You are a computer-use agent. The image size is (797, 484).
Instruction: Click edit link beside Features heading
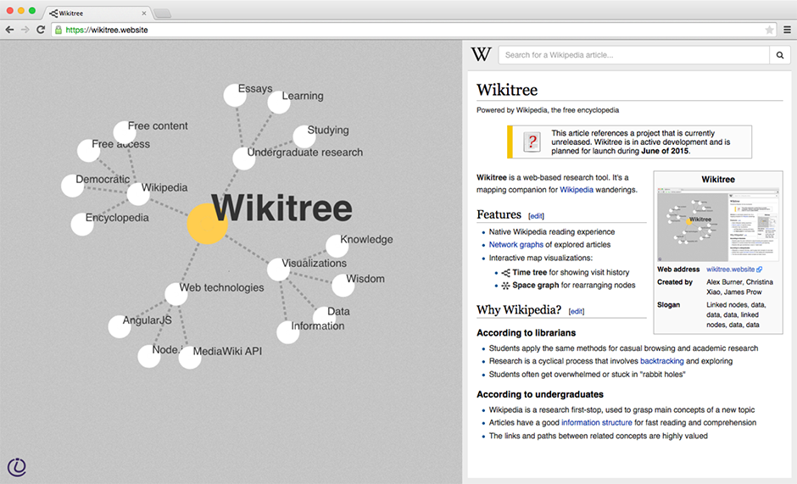pyautogui.click(x=536, y=216)
